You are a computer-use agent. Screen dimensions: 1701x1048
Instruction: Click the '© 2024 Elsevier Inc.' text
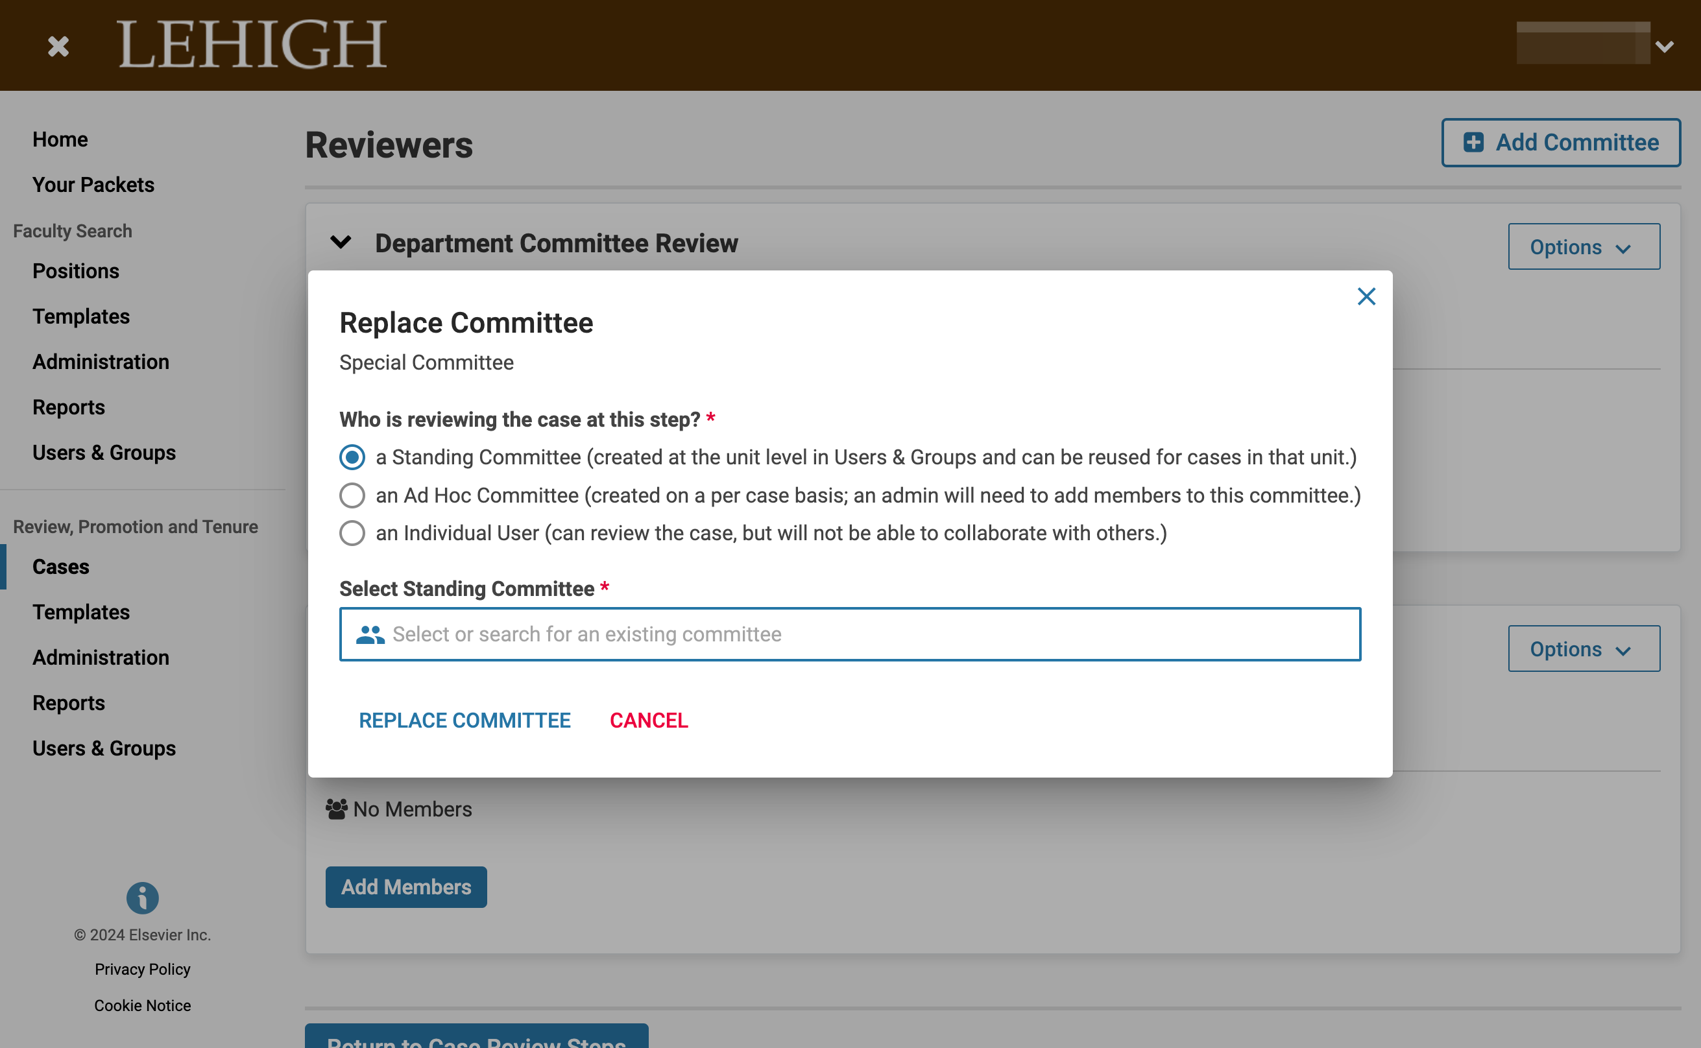(142, 935)
